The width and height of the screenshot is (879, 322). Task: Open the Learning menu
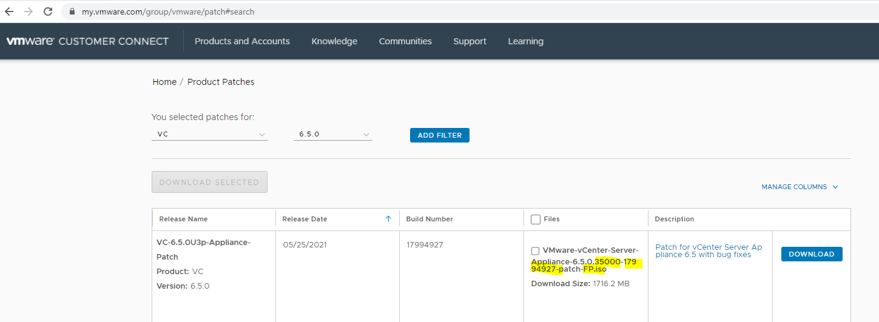525,41
